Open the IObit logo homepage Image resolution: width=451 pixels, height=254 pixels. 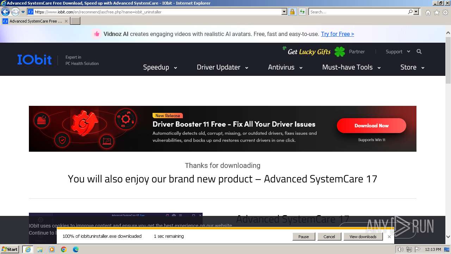pyautogui.click(x=35, y=60)
